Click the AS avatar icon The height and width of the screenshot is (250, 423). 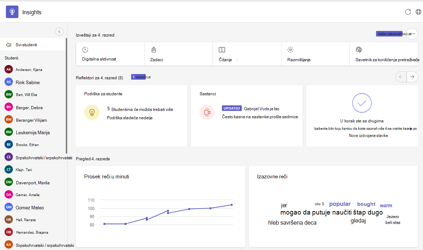[x=9, y=82]
